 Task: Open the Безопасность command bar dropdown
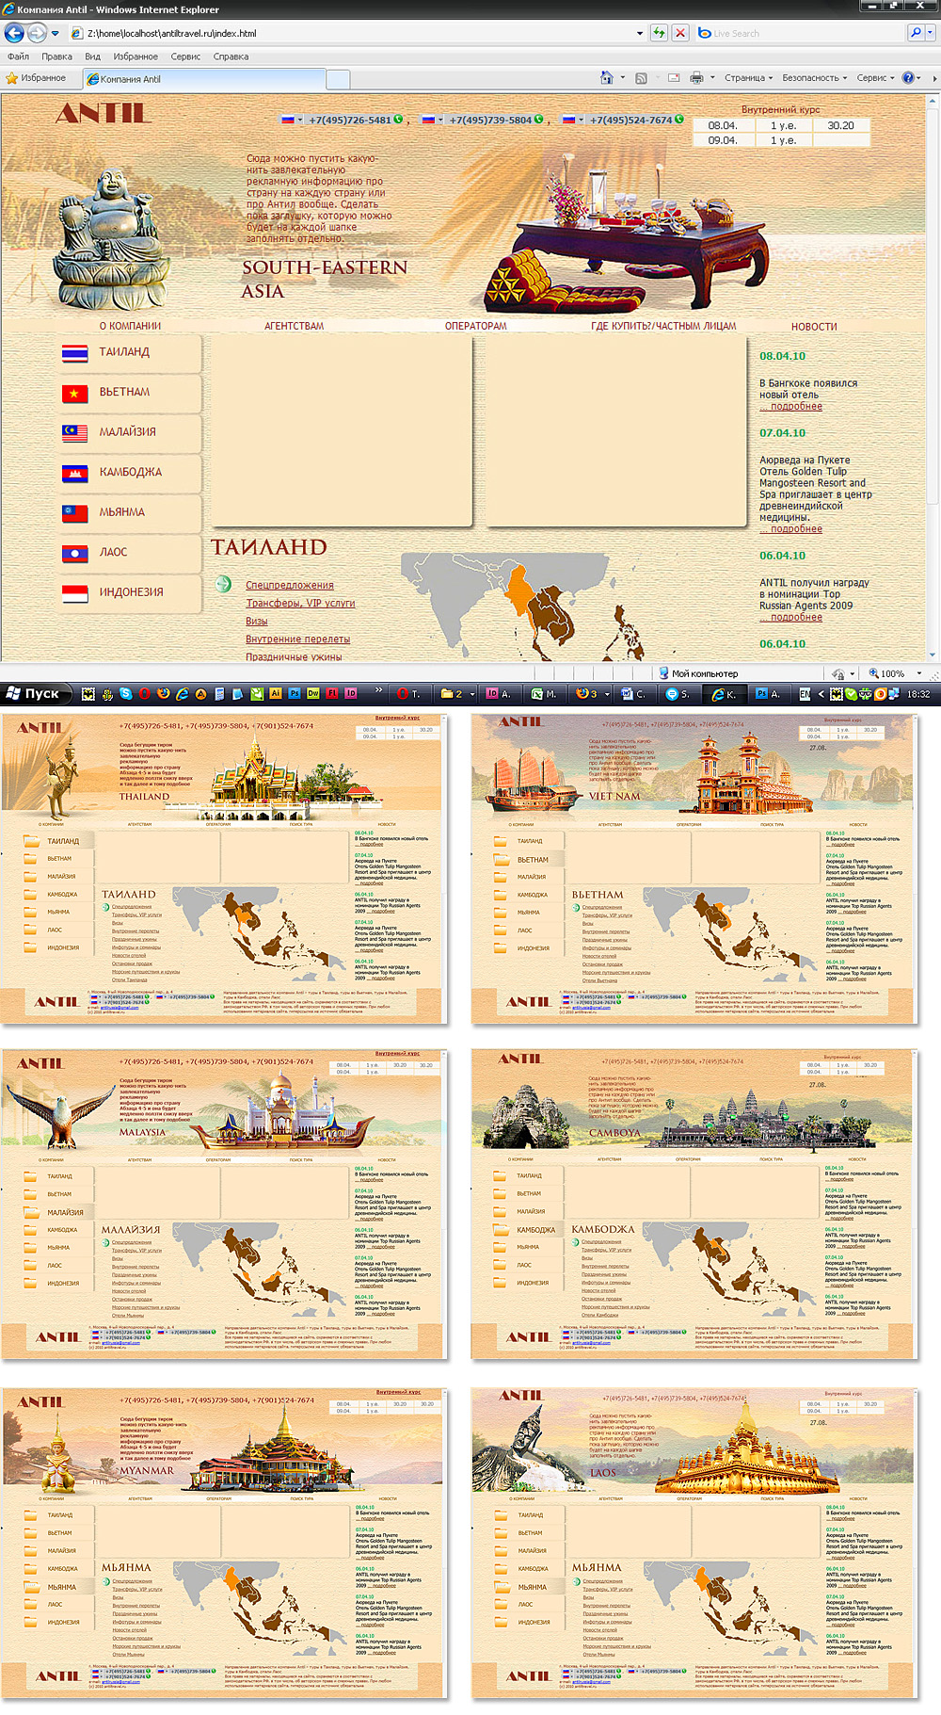(815, 78)
